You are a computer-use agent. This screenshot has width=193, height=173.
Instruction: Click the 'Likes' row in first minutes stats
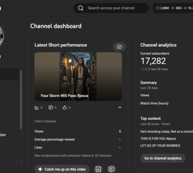point(78,148)
